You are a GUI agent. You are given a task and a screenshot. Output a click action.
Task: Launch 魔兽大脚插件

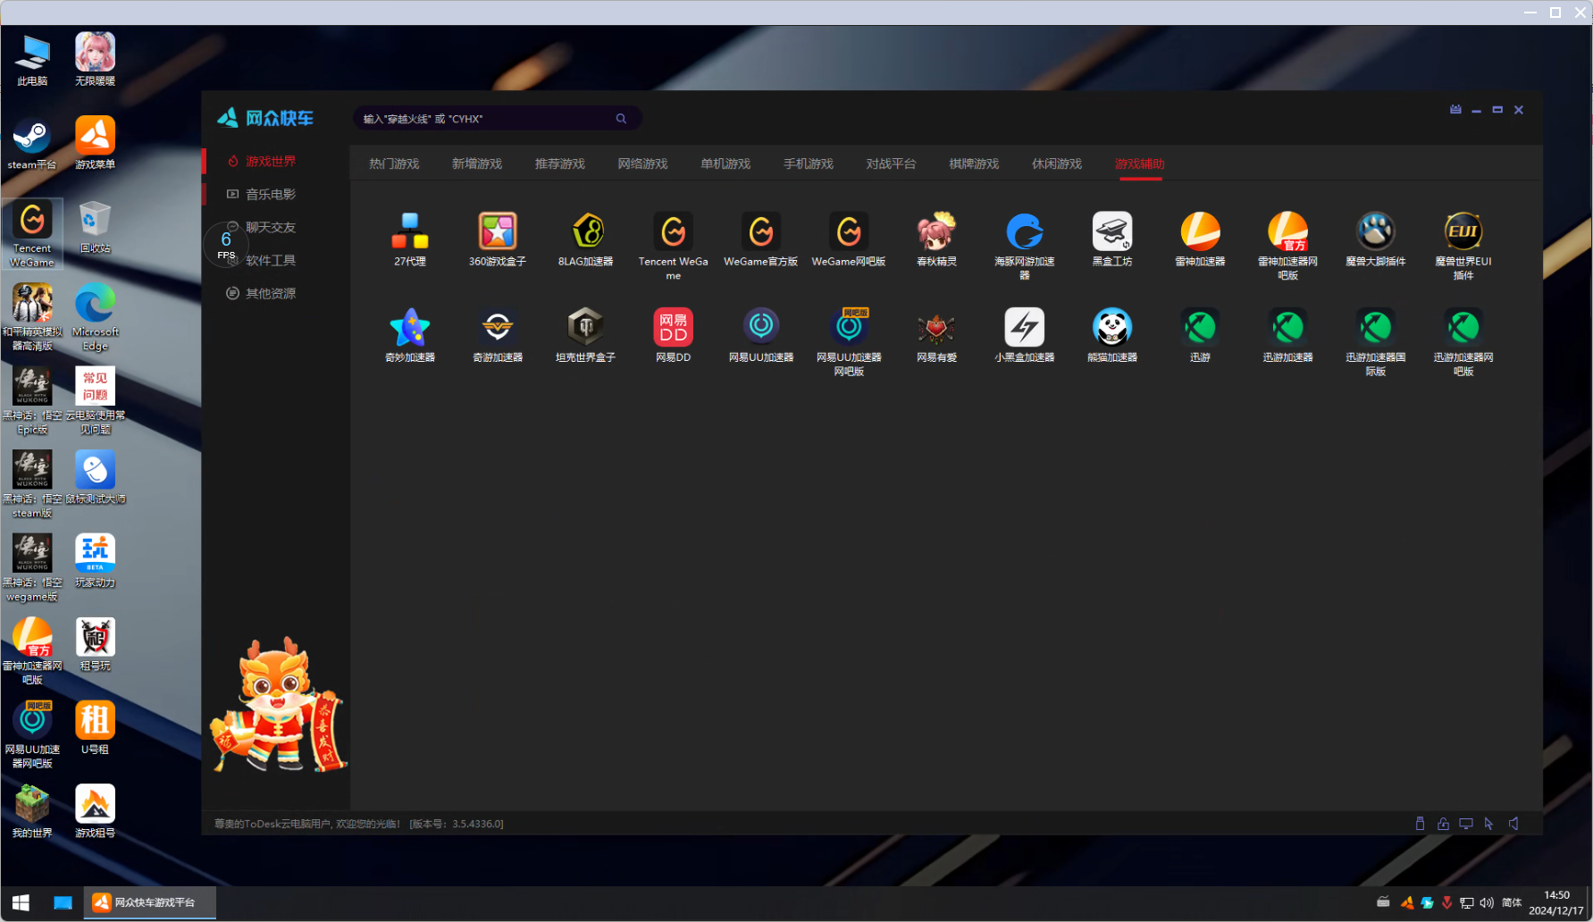[x=1375, y=239]
